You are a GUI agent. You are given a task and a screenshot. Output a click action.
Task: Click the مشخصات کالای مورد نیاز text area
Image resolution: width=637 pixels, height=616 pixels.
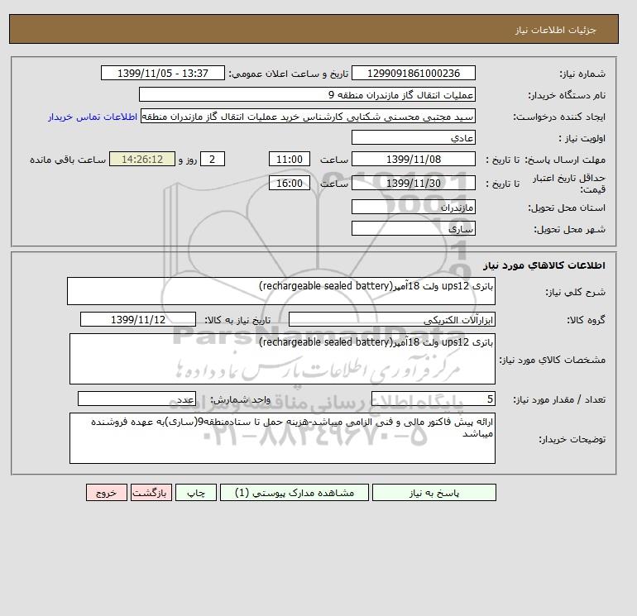coord(282,359)
